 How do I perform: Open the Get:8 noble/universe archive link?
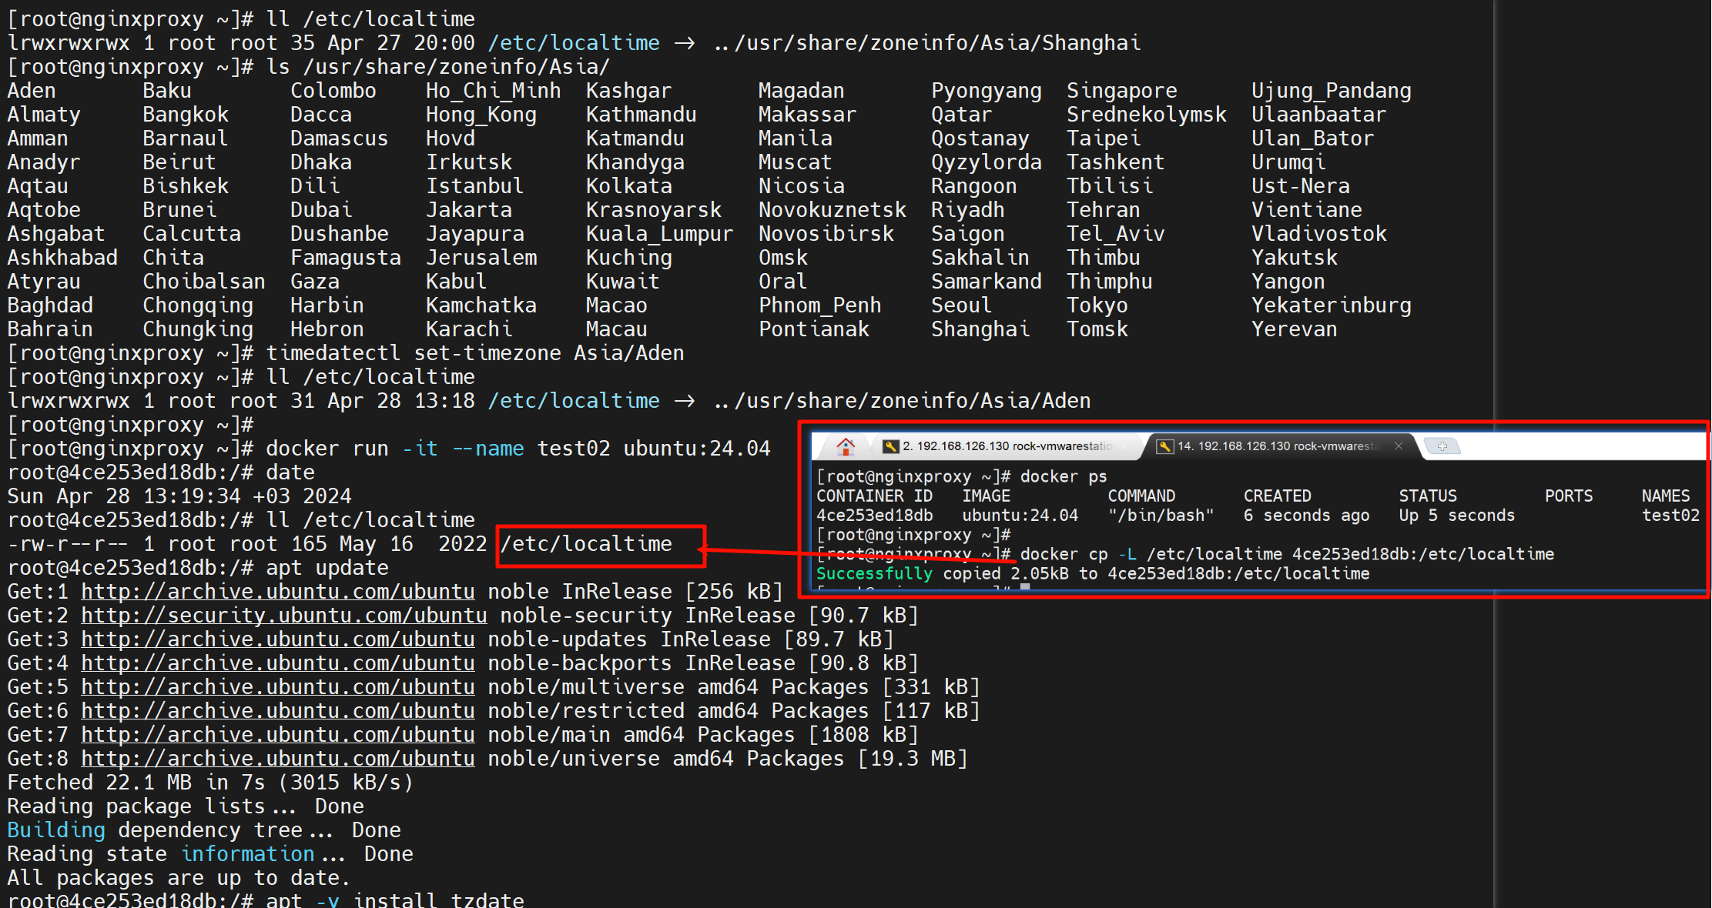point(278,759)
